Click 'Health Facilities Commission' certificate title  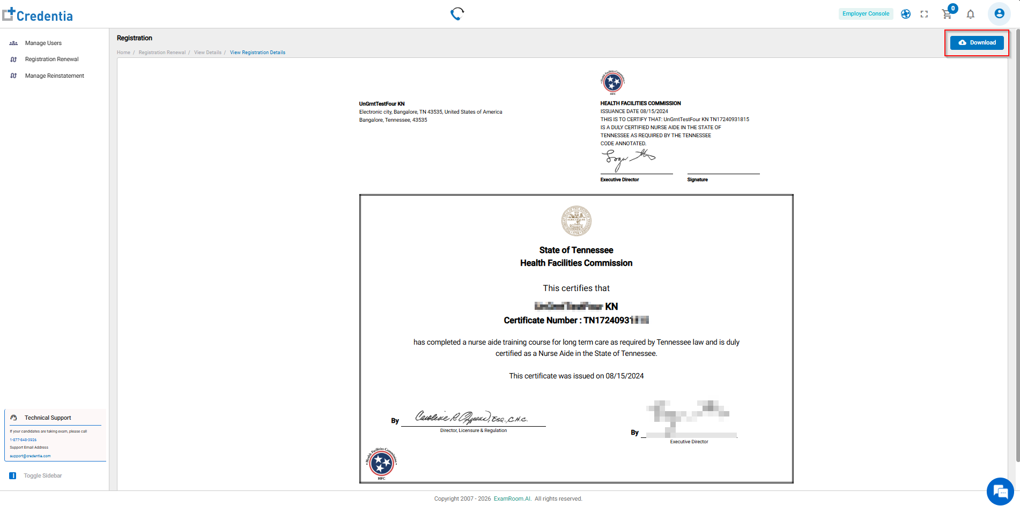(x=576, y=263)
